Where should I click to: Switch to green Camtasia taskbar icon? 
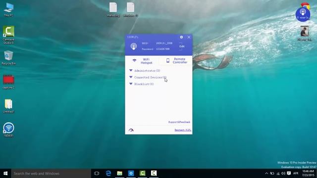click(x=142, y=174)
